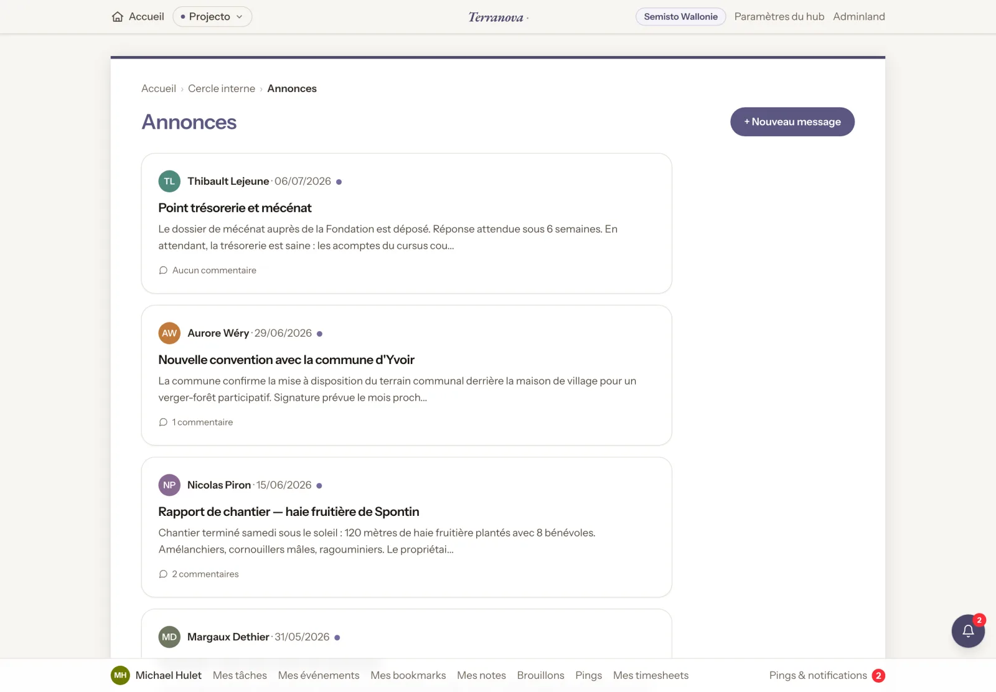Click the date 31/05/2026
The width and height of the screenshot is (996, 692).
302,637
